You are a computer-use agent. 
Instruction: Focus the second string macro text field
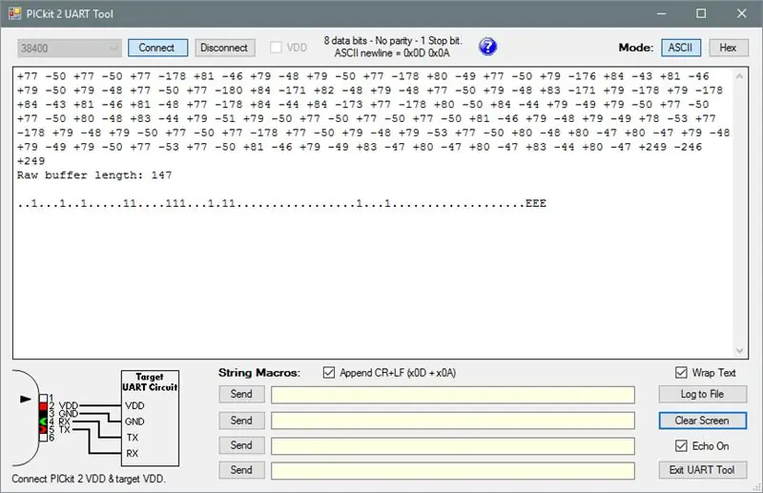click(453, 421)
